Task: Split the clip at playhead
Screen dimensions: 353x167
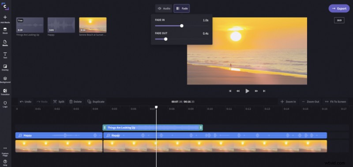Action: pos(59,102)
